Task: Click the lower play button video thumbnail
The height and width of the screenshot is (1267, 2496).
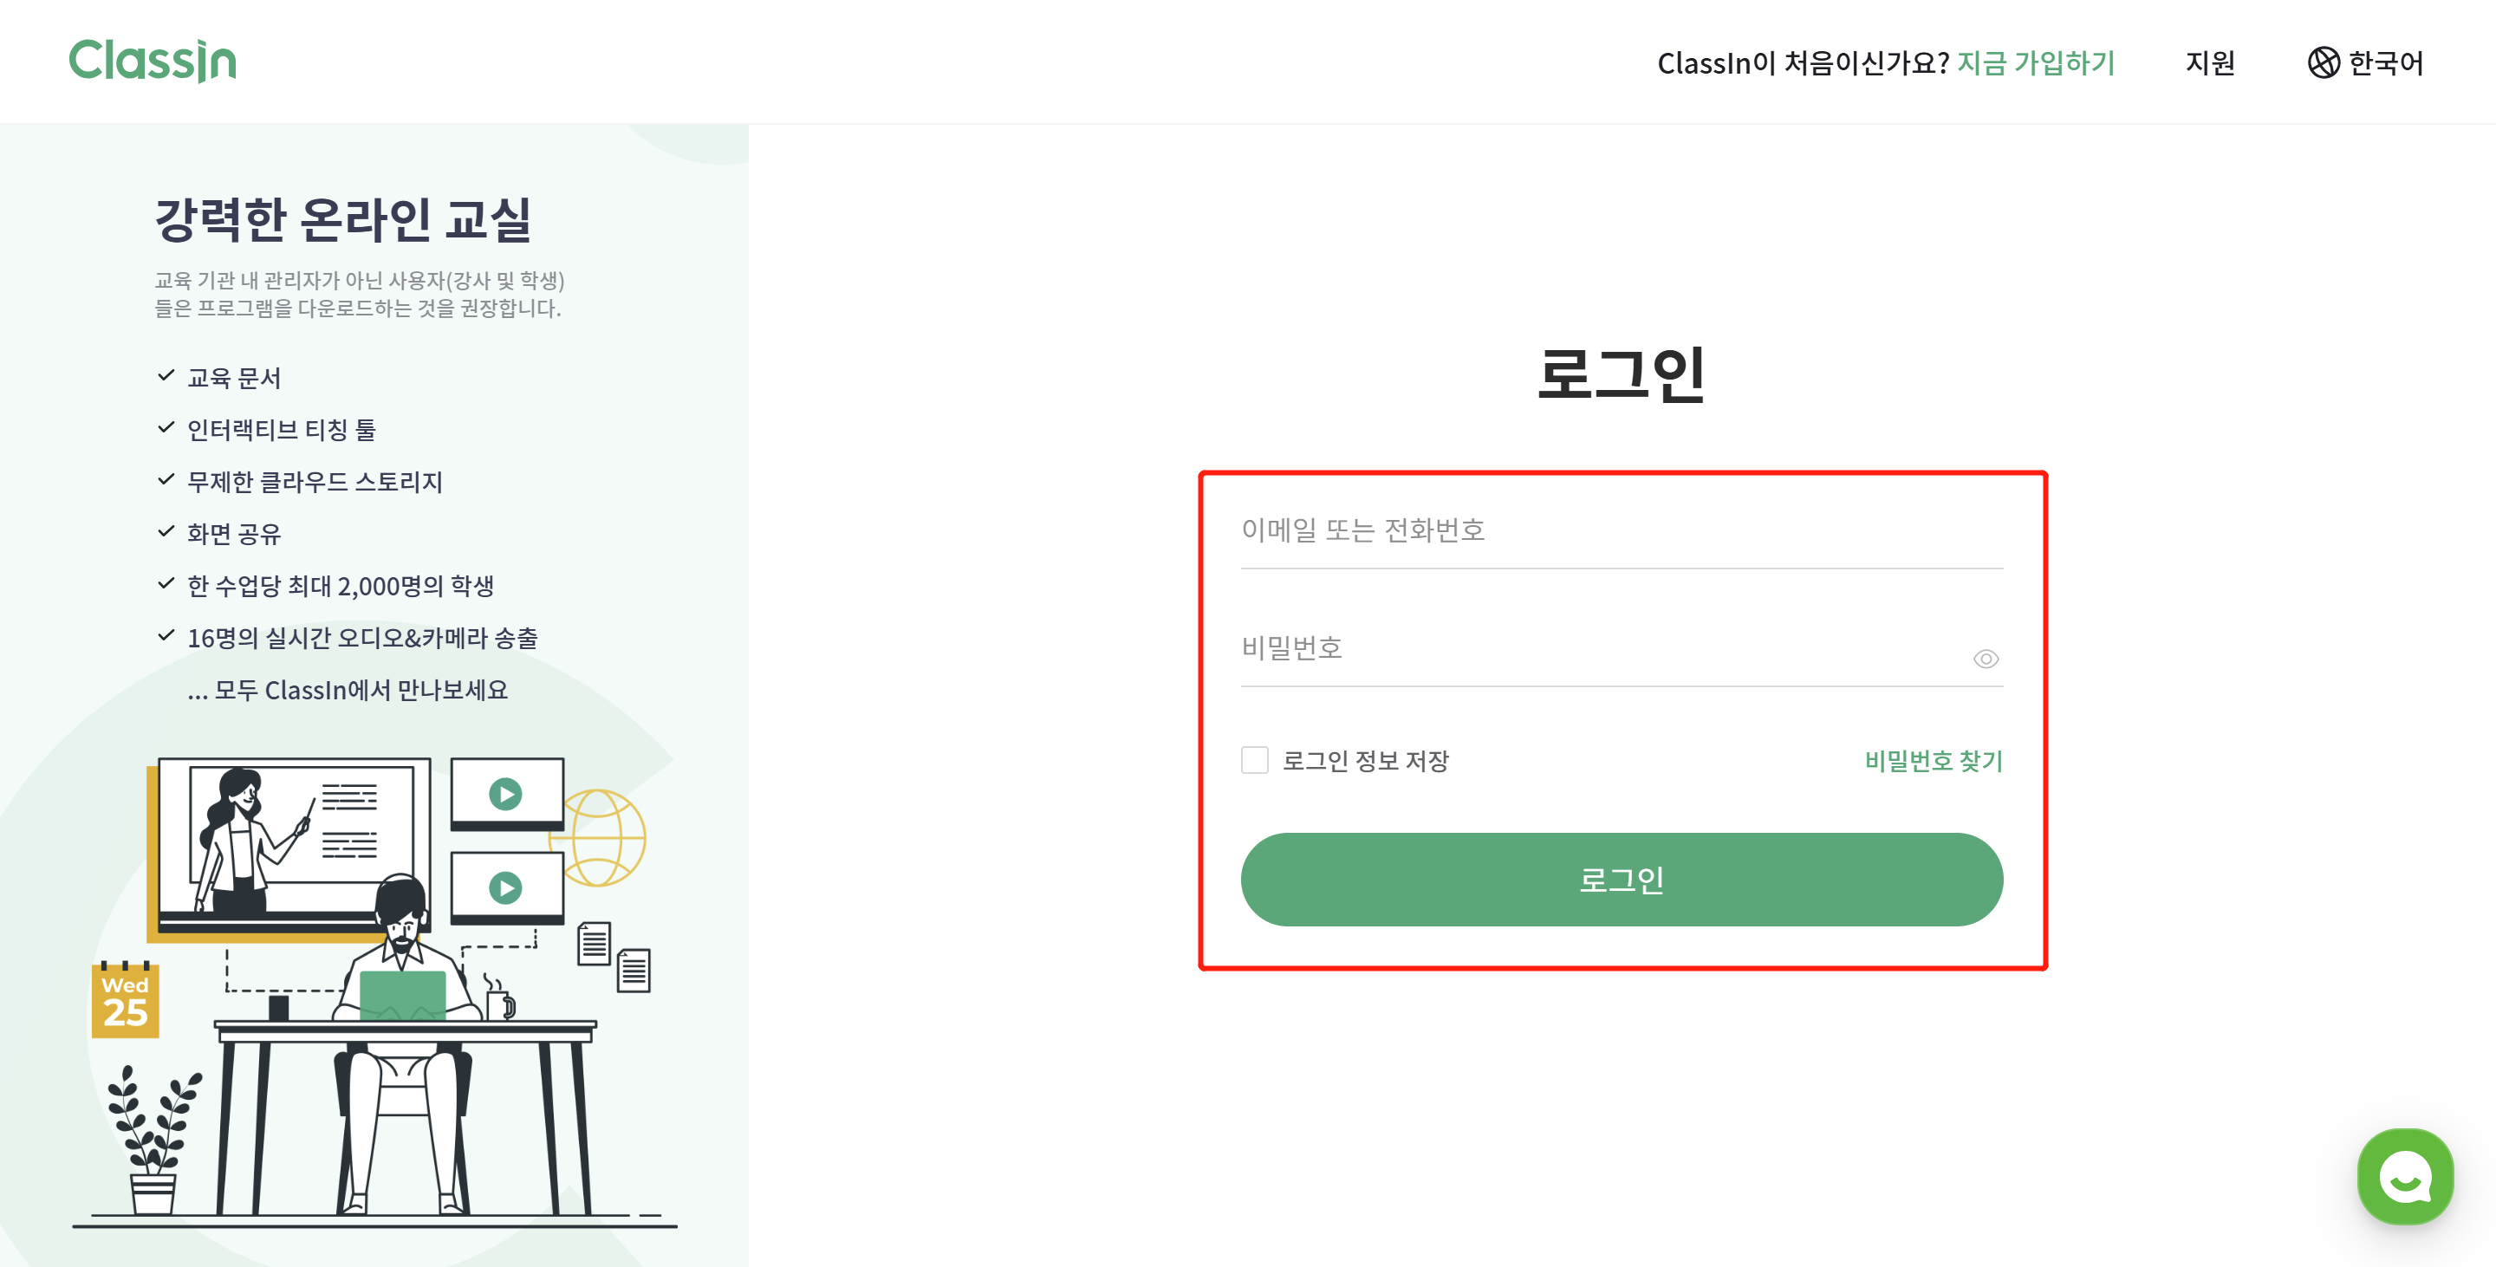Action: pos(506,887)
